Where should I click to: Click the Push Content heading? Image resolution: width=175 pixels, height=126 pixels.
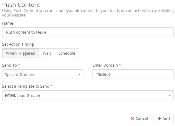21,5
